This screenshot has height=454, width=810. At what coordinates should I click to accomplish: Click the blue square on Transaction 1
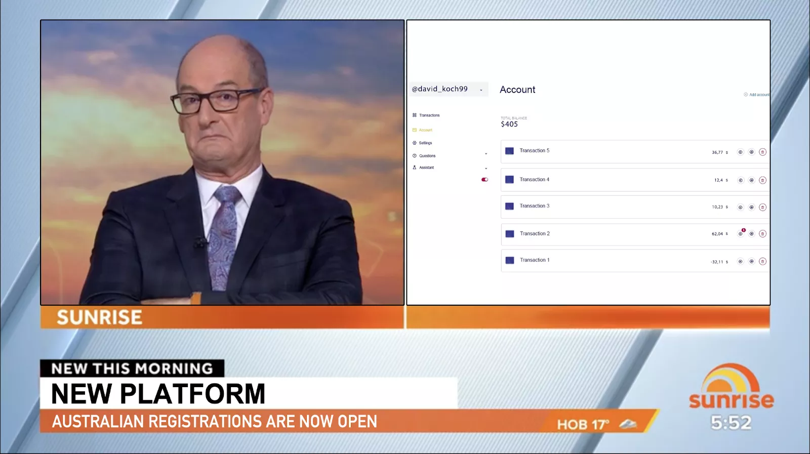510,260
